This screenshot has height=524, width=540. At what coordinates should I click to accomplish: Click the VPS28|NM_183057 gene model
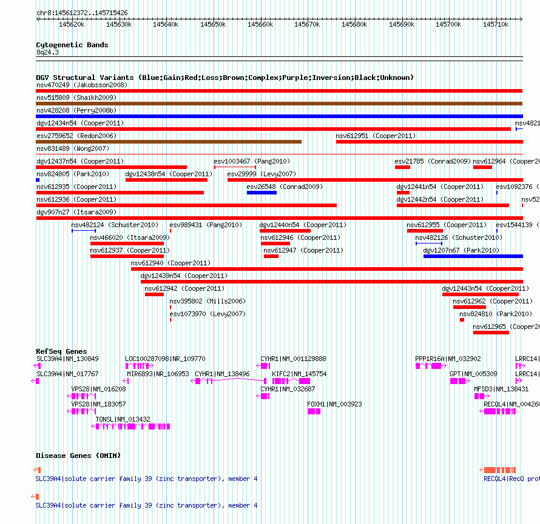coord(81,411)
